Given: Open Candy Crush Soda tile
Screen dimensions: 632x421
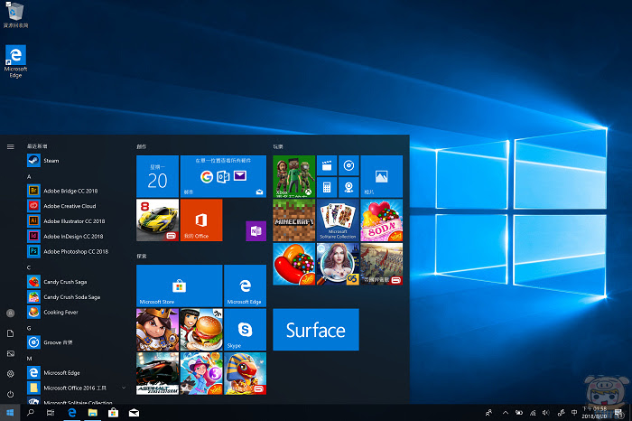Looking at the screenshot, I should (381, 220).
